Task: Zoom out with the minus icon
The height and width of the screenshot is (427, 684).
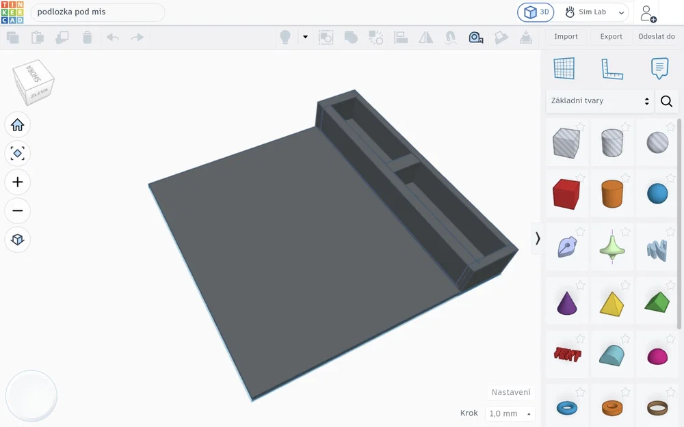Action: [x=18, y=210]
